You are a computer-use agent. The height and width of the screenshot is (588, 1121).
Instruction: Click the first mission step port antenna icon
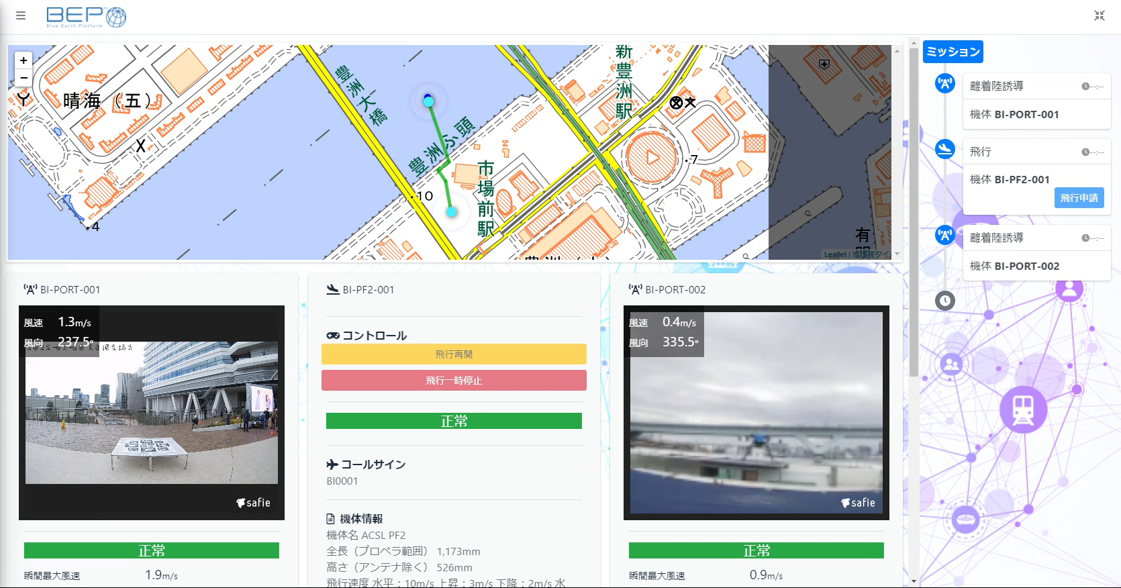[945, 83]
